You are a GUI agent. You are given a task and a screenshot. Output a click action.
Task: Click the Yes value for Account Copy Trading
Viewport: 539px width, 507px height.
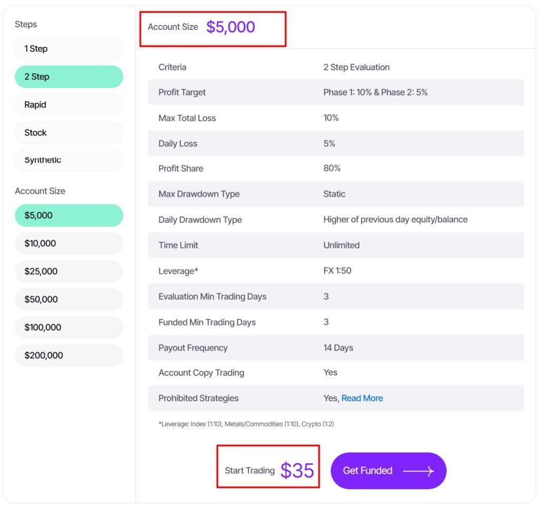click(331, 372)
